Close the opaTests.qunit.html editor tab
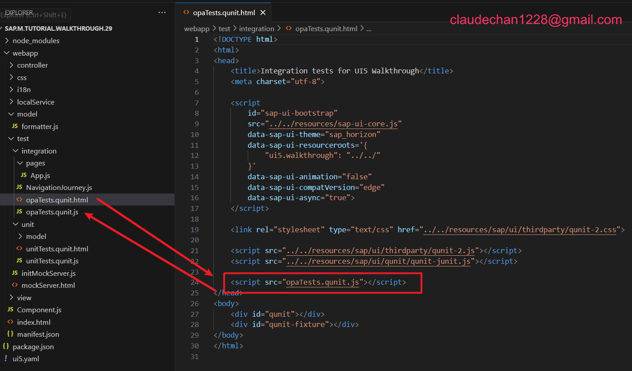The height and width of the screenshot is (371, 632). tap(263, 12)
